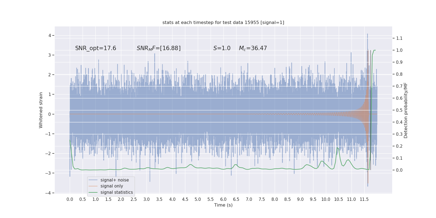Click the 'Whitened strain' y-axis label
436x218 pixels.
pos(41,110)
